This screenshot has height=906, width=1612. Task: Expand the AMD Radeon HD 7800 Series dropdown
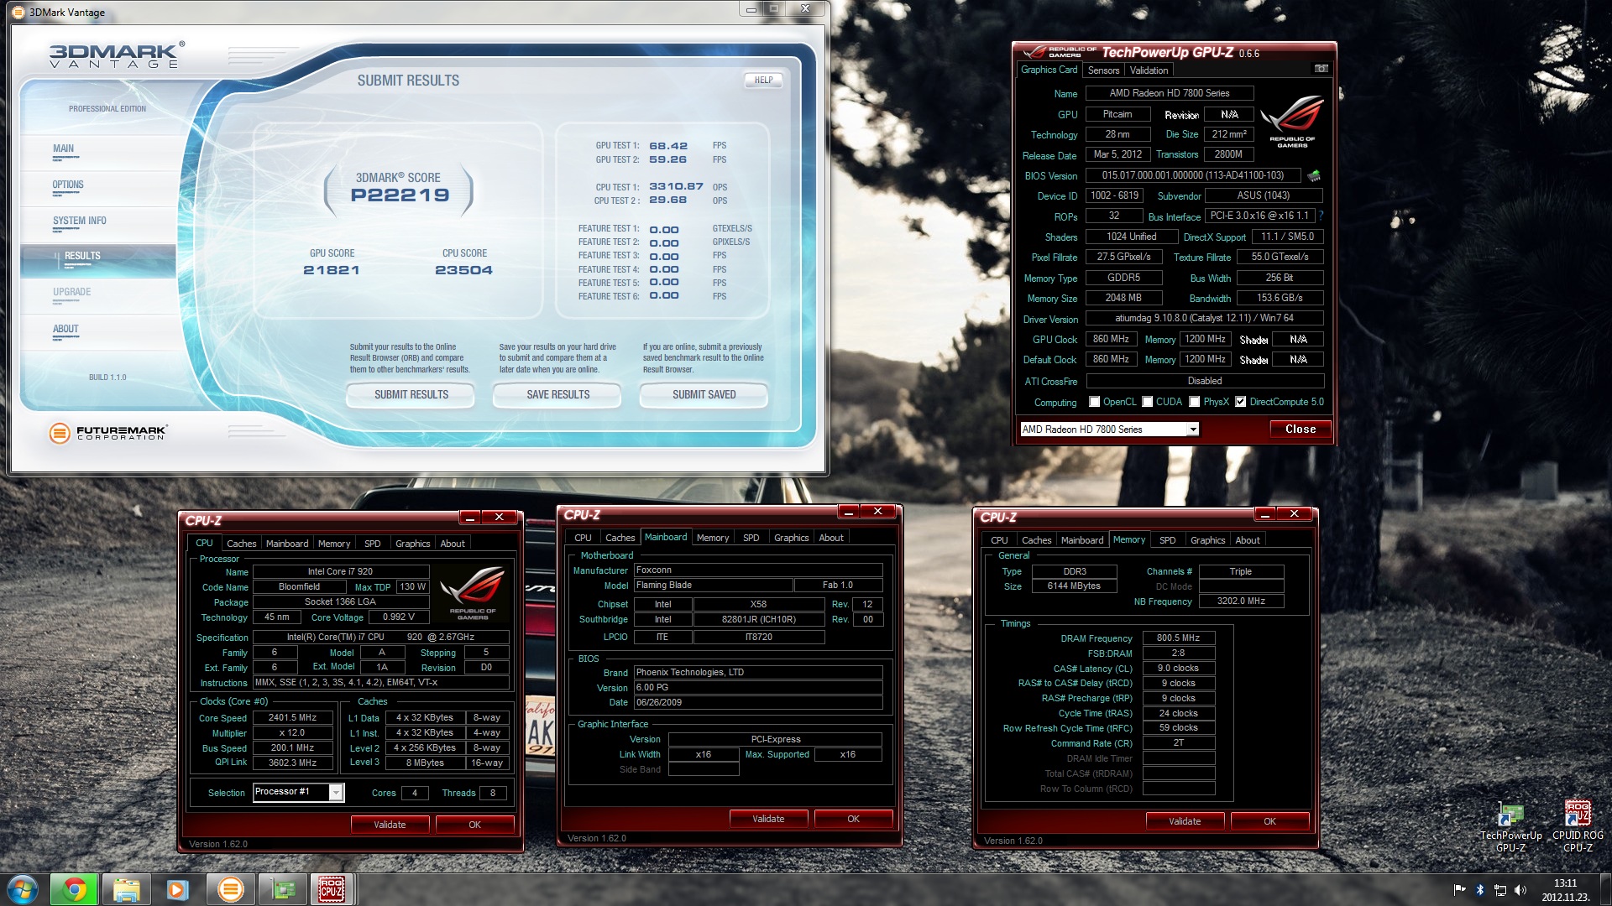coord(1192,430)
